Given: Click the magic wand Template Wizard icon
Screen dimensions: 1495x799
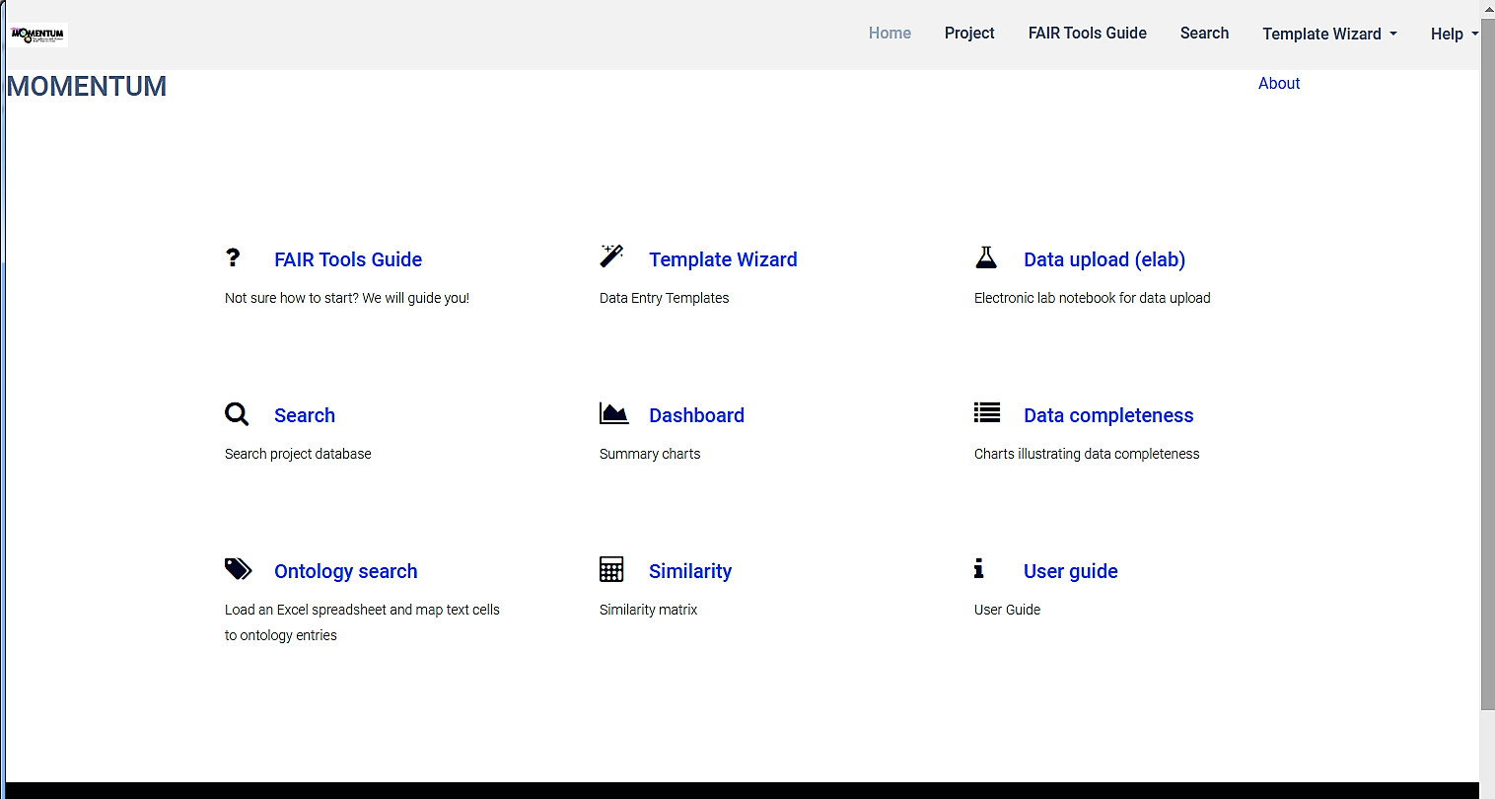Looking at the screenshot, I should click(611, 256).
